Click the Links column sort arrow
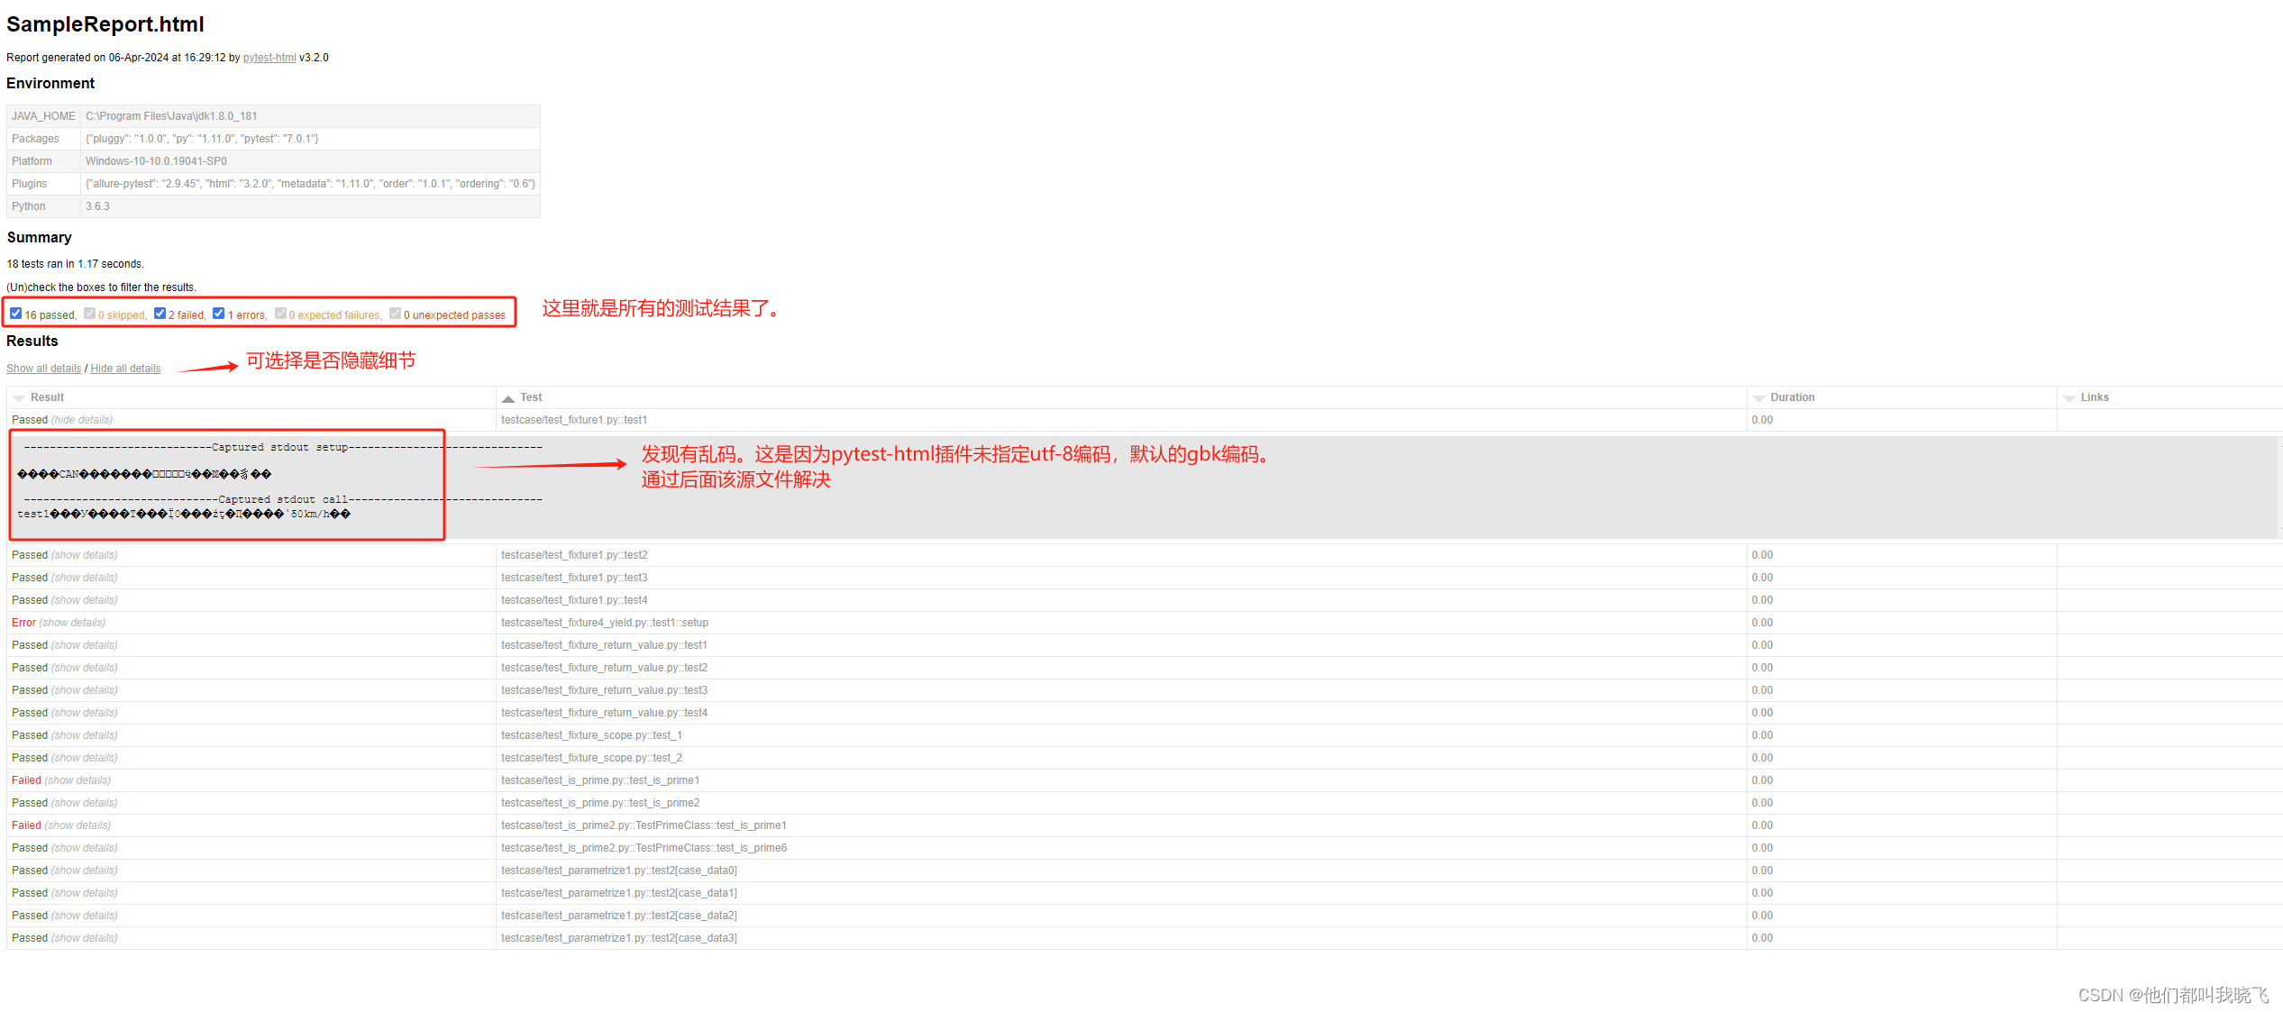 point(2069,398)
